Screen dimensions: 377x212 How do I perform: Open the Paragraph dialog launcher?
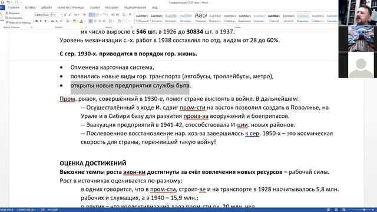[x=131, y=28]
